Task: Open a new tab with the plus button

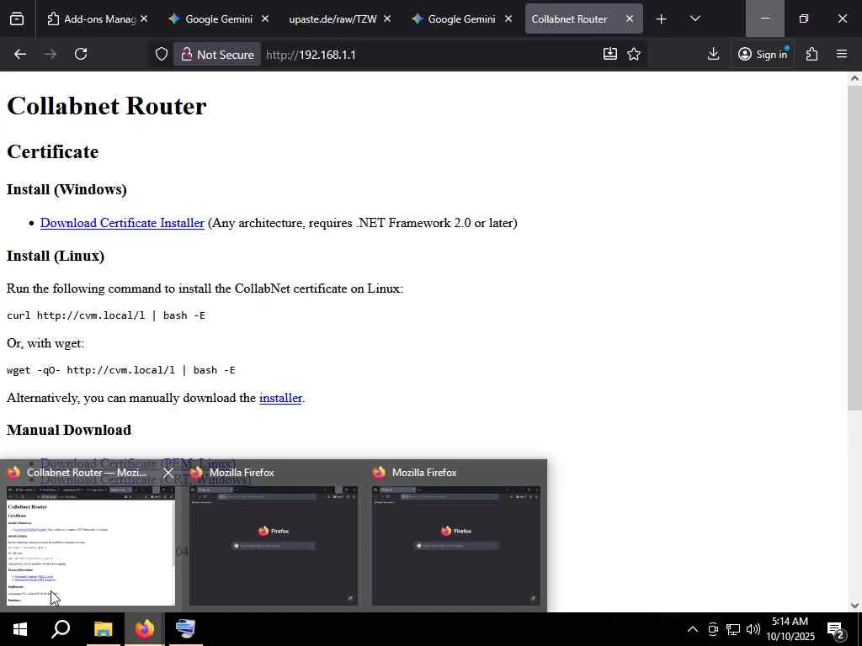Action: 661,19
